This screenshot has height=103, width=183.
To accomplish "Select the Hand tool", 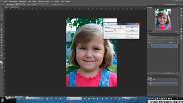I will pos(2,56).
